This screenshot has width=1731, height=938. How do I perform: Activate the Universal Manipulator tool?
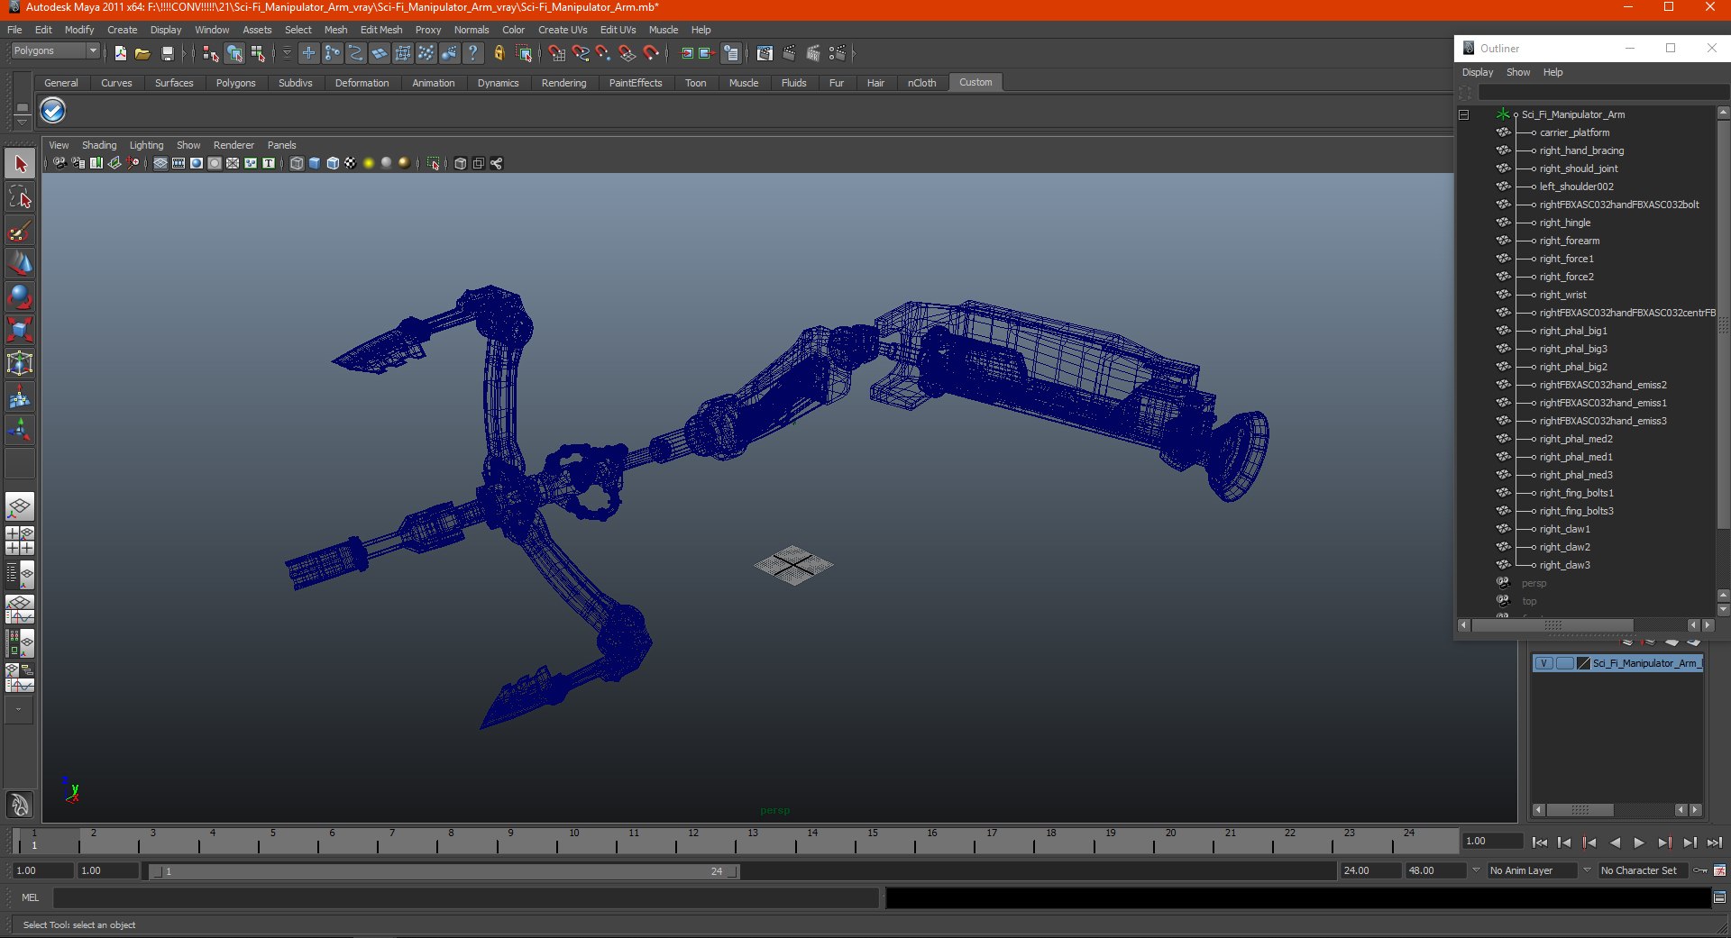point(20,363)
